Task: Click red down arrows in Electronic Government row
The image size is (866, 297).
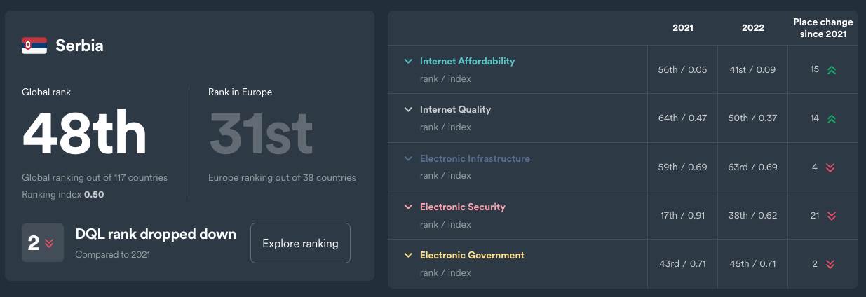Action: pyautogui.click(x=830, y=264)
